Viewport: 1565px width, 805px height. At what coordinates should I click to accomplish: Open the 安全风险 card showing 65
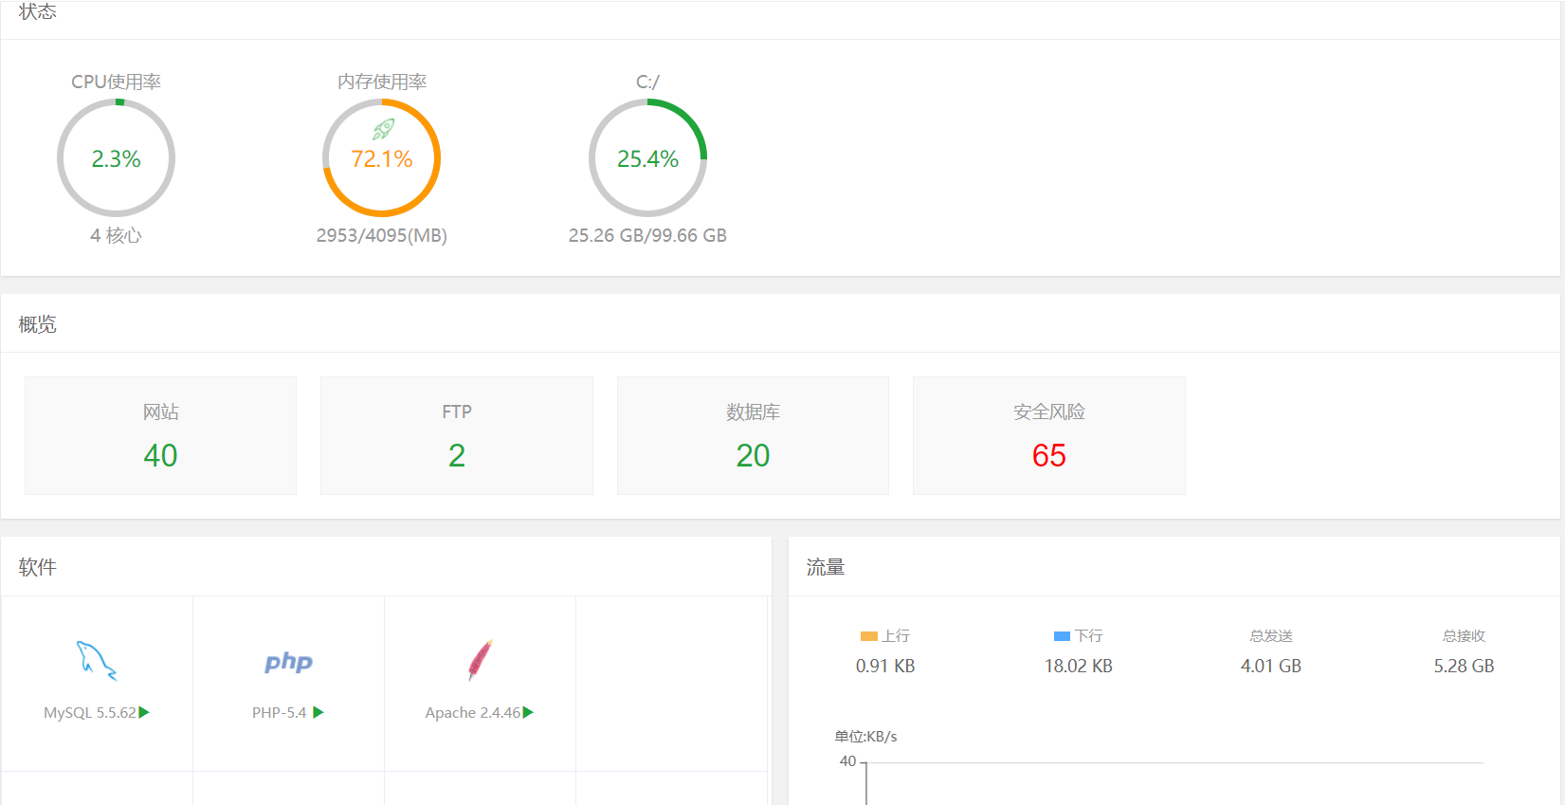click(x=1049, y=435)
